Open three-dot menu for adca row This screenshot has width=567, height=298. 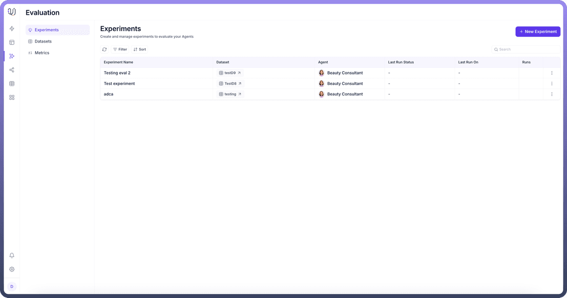pos(552,94)
